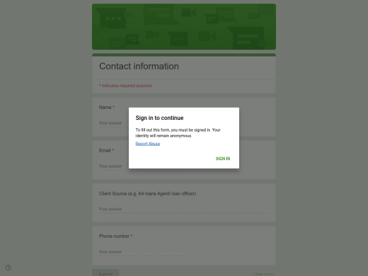The image size is (368, 276).
Task: Click the green header banner image
Action: point(184,27)
